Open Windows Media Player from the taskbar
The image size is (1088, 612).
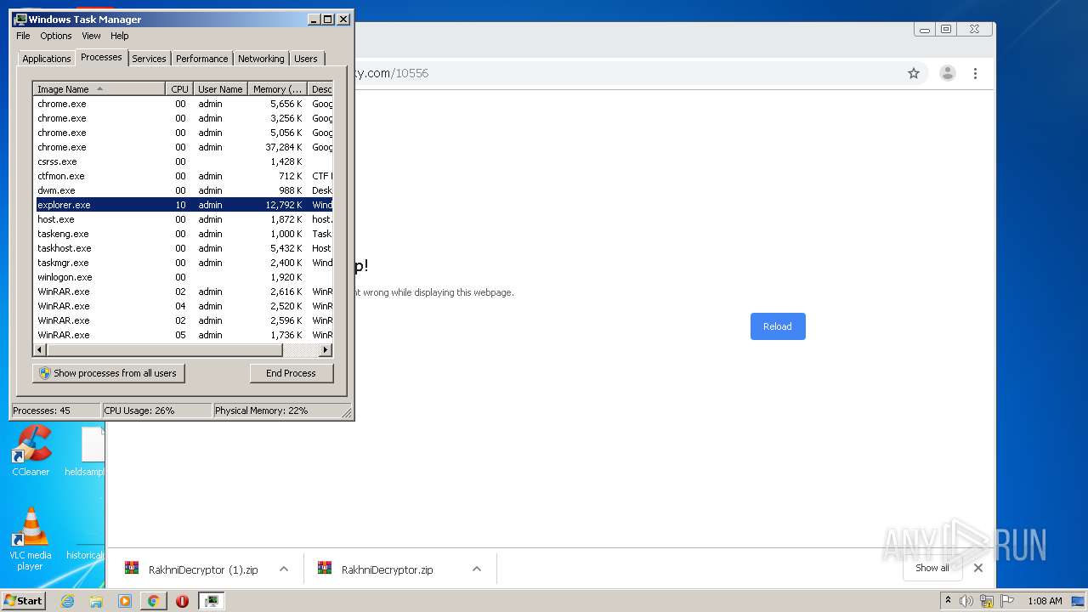125,601
